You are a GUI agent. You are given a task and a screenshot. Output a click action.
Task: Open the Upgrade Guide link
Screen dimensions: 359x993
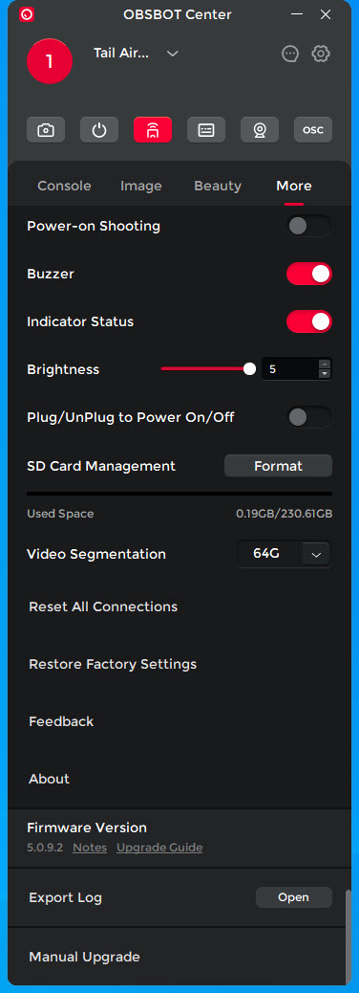(x=159, y=848)
